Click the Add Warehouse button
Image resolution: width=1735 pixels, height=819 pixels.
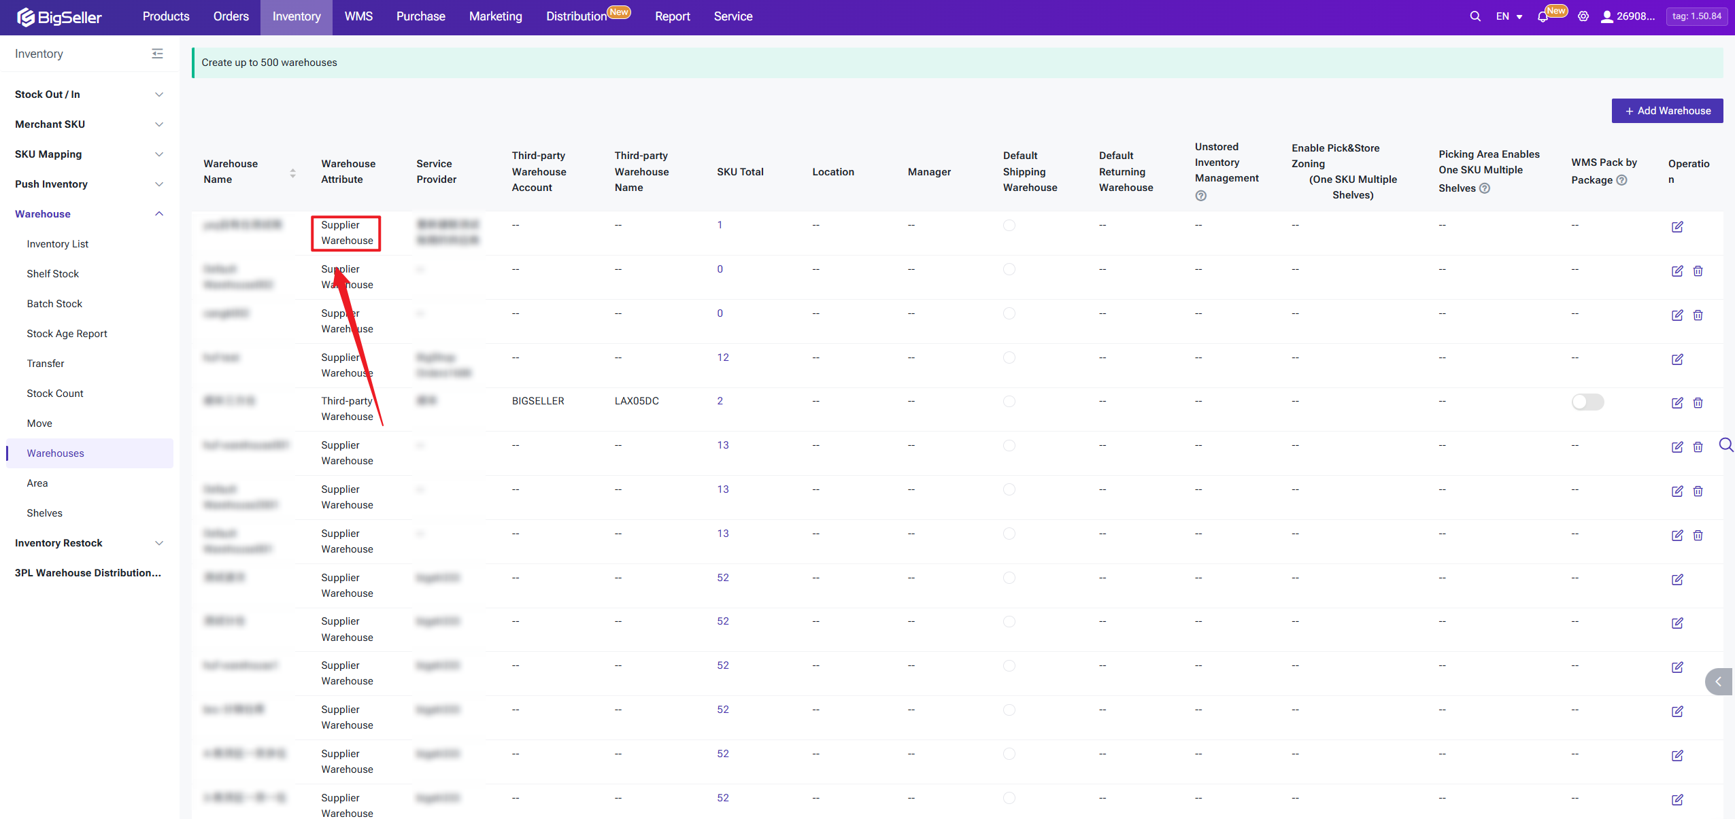click(x=1667, y=111)
